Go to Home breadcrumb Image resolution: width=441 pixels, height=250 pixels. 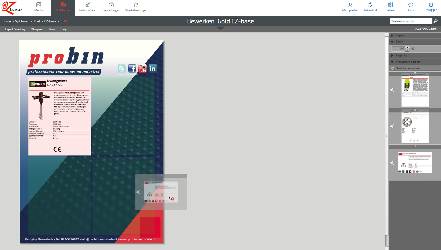pyautogui.click(x=7, y=21)
